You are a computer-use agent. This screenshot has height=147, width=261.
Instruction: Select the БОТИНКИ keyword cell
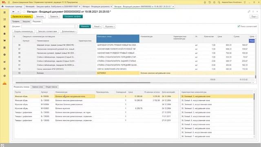[118, 73]
